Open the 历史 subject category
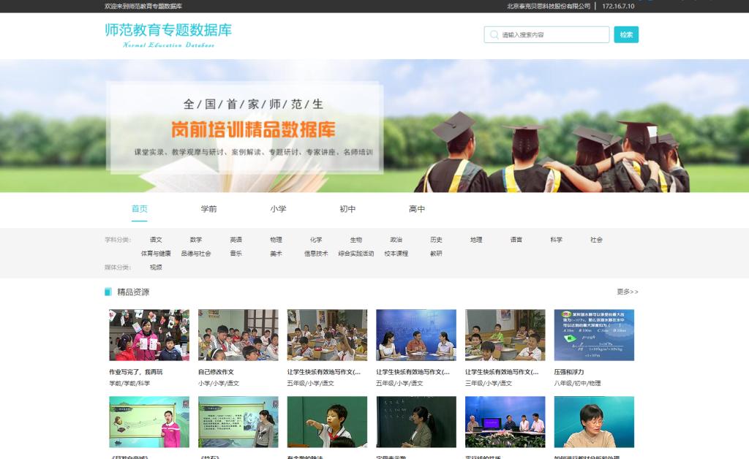The height and width of the screenshot is (459, 749). [x=436, y=240]
